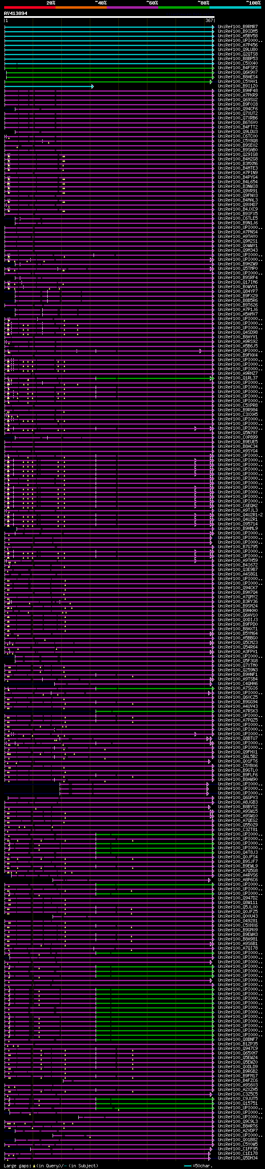Click the label UniRef100_A7RSK3
Screen dimensions: 265x1169
[238, 711]
